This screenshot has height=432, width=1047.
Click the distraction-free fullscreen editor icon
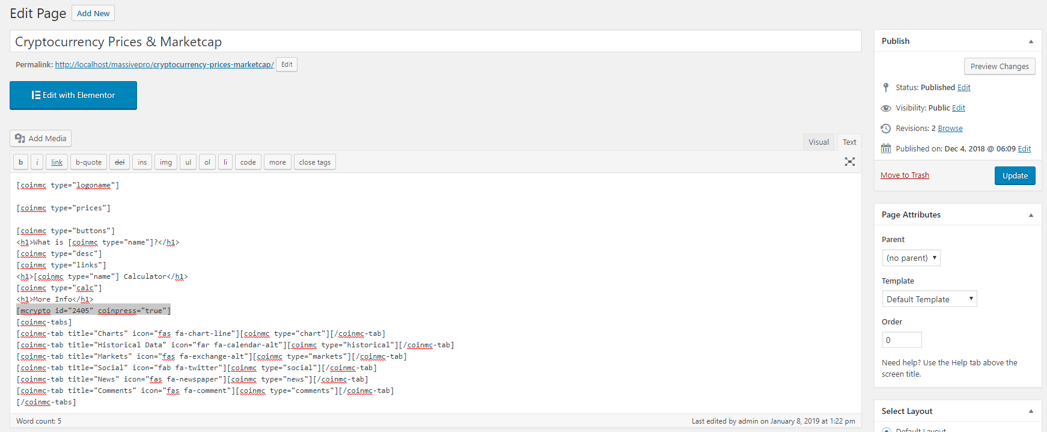coord(850,162)
